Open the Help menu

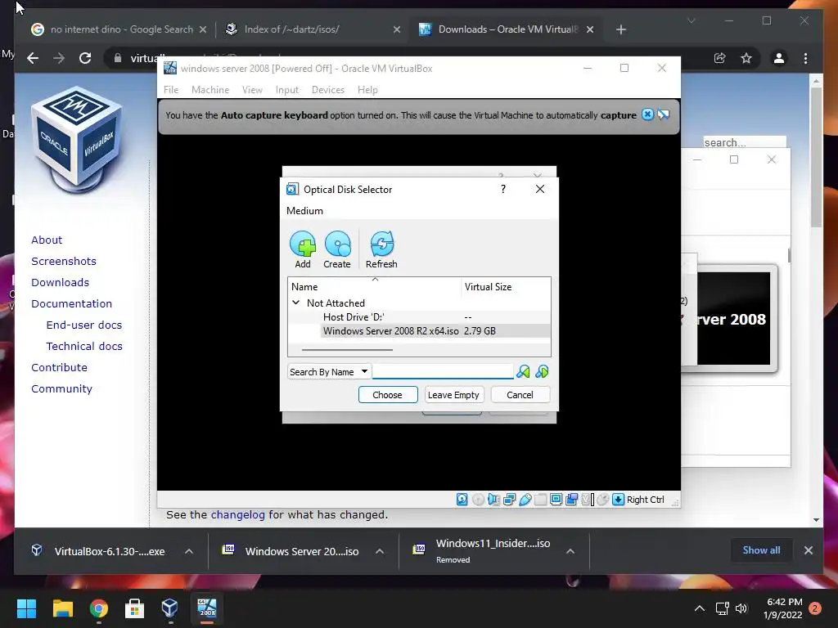tap(367, 90)
